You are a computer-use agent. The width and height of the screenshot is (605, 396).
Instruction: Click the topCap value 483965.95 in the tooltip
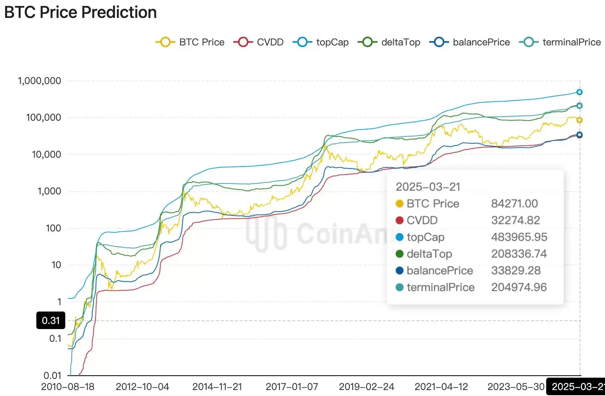[519, 237]
